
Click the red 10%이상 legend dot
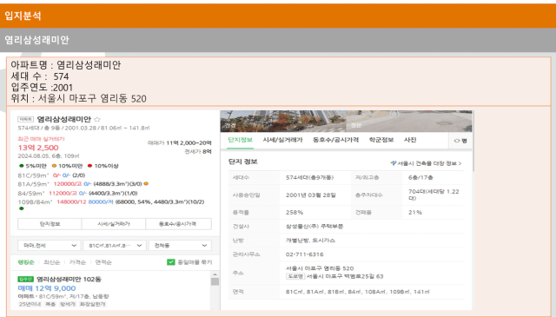pos(89,166)
